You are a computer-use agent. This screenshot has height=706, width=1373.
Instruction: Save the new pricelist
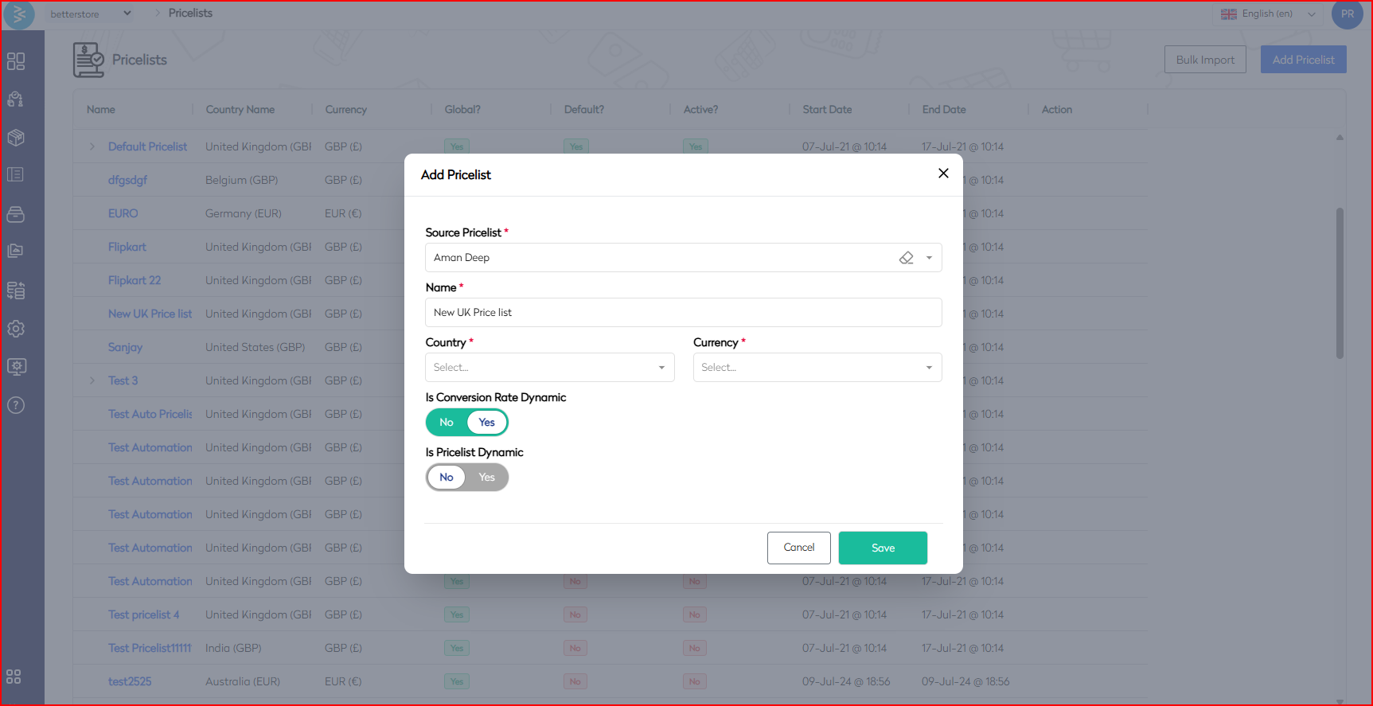pos(883,548)
